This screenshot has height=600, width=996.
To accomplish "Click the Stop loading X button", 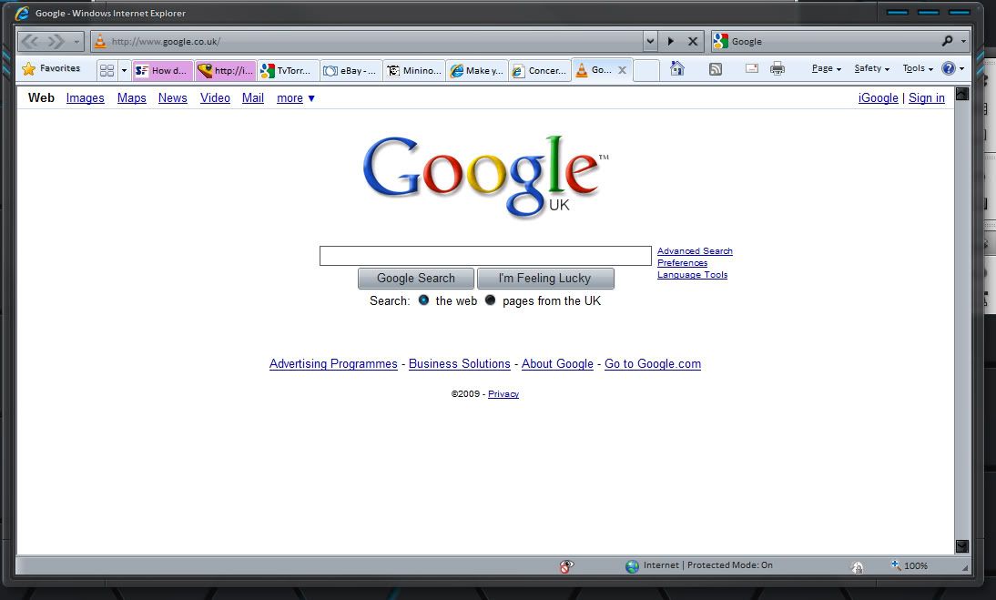I will point(693,41).
